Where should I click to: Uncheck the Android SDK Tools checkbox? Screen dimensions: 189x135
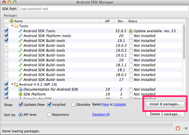[x=6, y=31]
